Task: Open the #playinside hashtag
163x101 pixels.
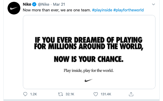Action: point(102,10)
